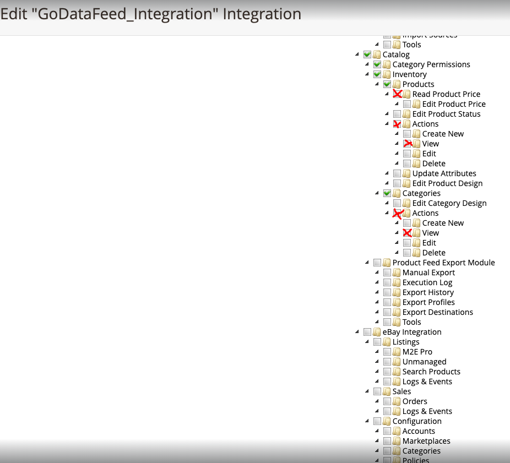The width and height of the screenshot is (510, 463).
Task: Toggle the Export Profiles expander arrow
Action: (x=377, y=302)
